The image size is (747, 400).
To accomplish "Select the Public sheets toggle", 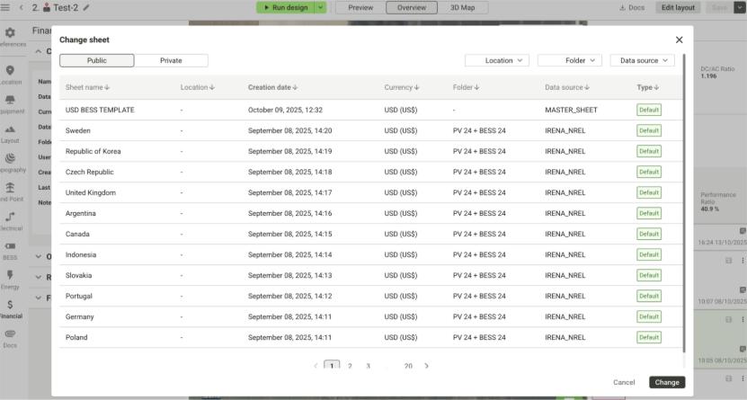I will [97, 60].
